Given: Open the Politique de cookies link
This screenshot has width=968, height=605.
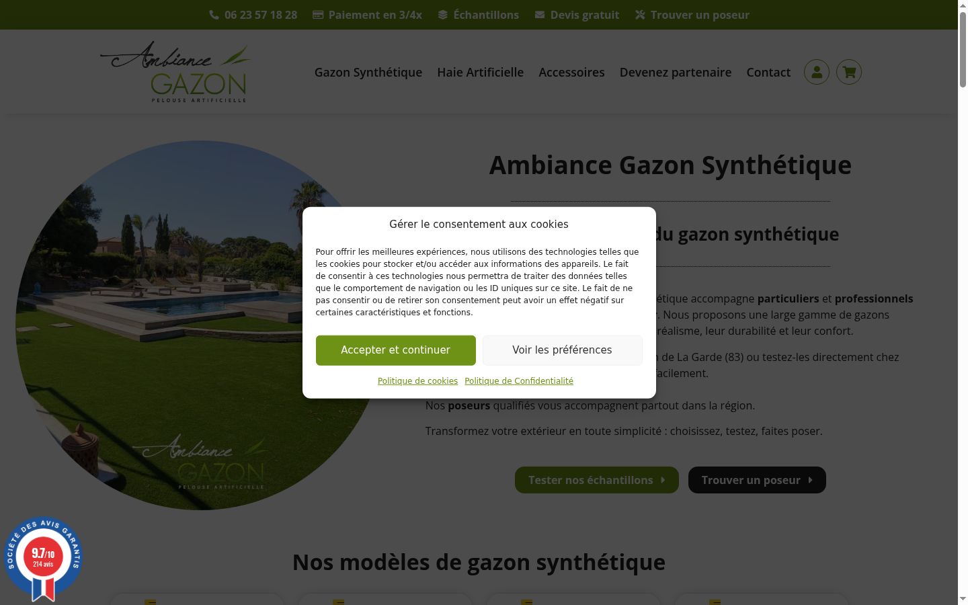Looking at the screenshot, I should pos(417,381).
